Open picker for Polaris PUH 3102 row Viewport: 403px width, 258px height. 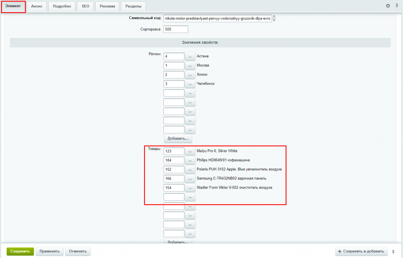pos(190,170)
